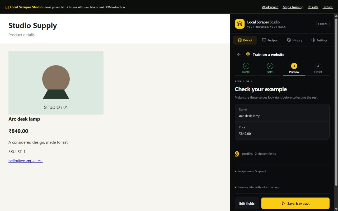This screenshot has width=338, height=211.
Task: Click the Studio Supply page title
Action: click(33, 26)
